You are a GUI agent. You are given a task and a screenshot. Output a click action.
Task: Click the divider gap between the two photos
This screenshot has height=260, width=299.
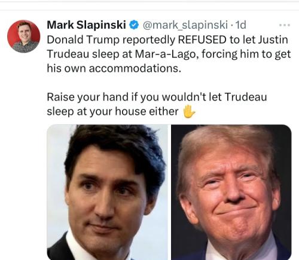pyautogui.click(x=169, y=192)
